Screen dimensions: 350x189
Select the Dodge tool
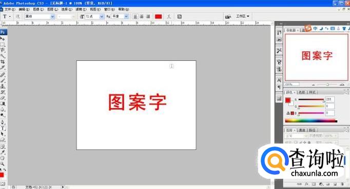(3, 115)
